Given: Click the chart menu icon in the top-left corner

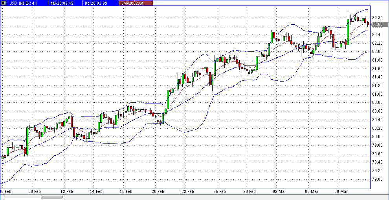Looking at the screenshot, I should 3,3.
